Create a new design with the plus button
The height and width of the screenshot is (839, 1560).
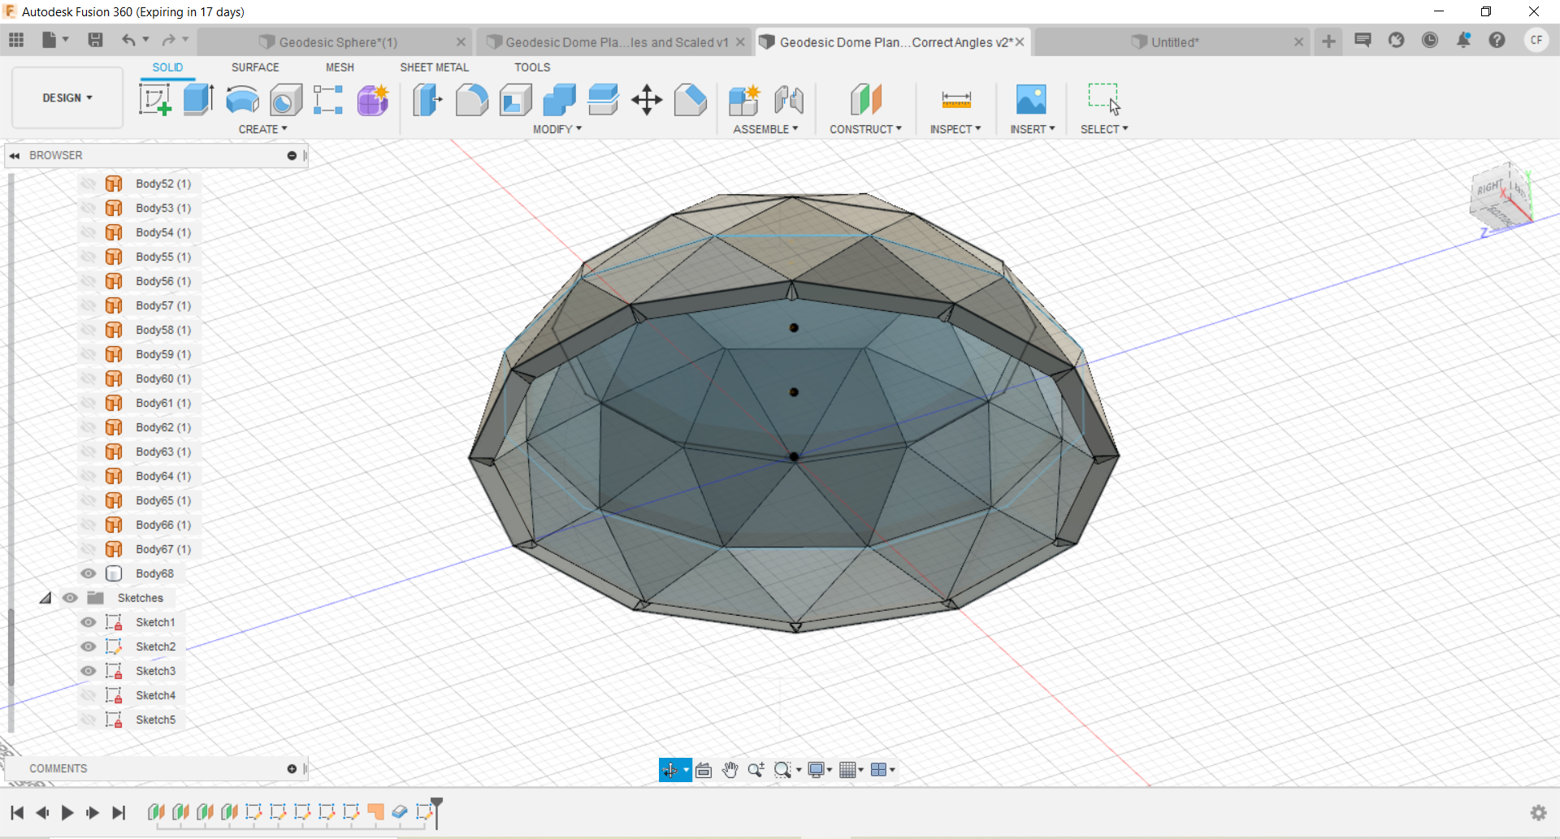(1328, 41)
